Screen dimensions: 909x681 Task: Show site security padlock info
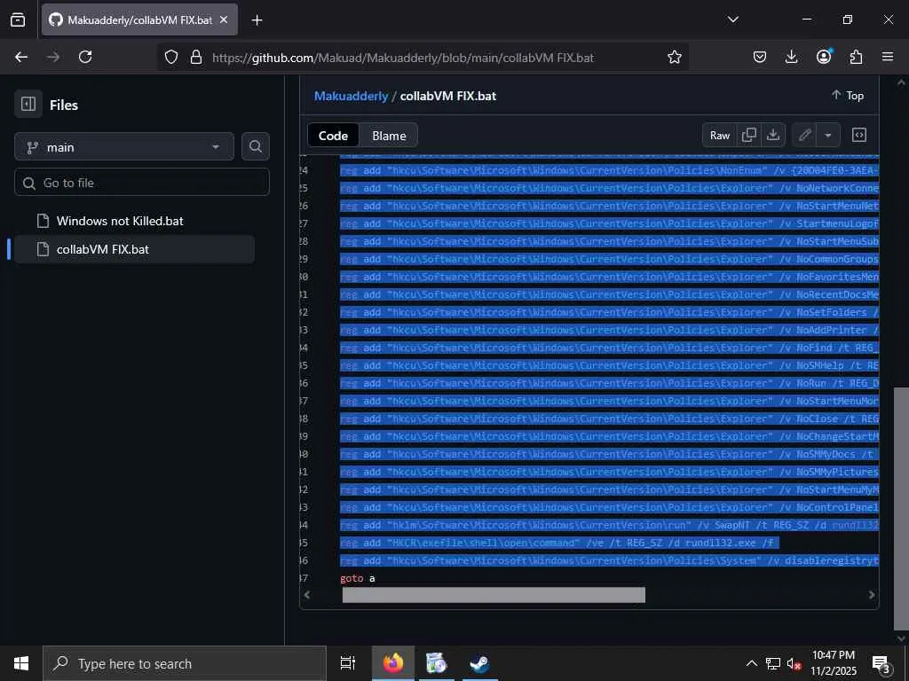(196, 58)
